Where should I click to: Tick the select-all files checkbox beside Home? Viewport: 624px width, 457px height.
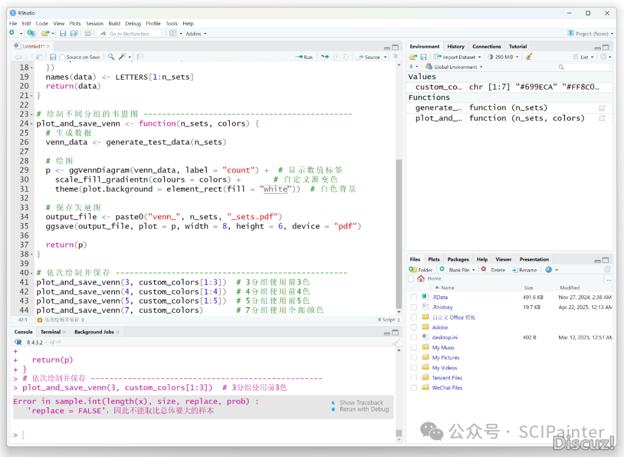pos(411,278)
